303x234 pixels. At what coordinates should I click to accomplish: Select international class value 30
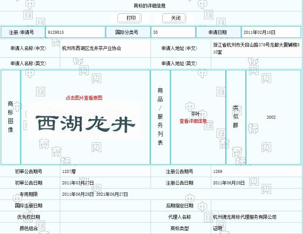pyautogui.click(x=155, y=32)
